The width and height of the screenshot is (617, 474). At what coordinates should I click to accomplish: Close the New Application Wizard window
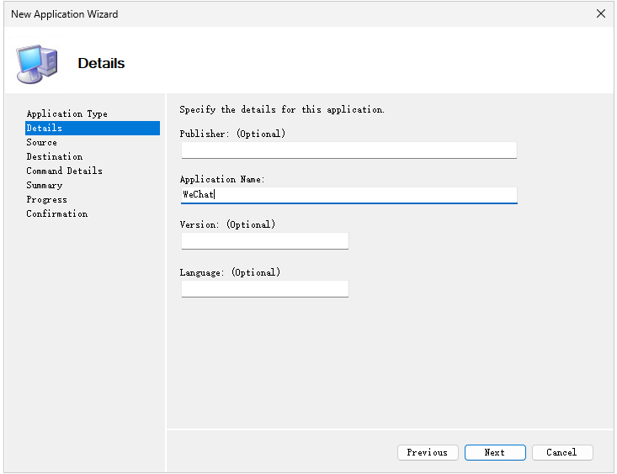[x=600, y=13]
